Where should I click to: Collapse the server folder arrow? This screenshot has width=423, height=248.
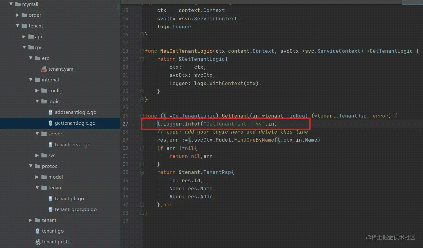click(x=37, y=134)
